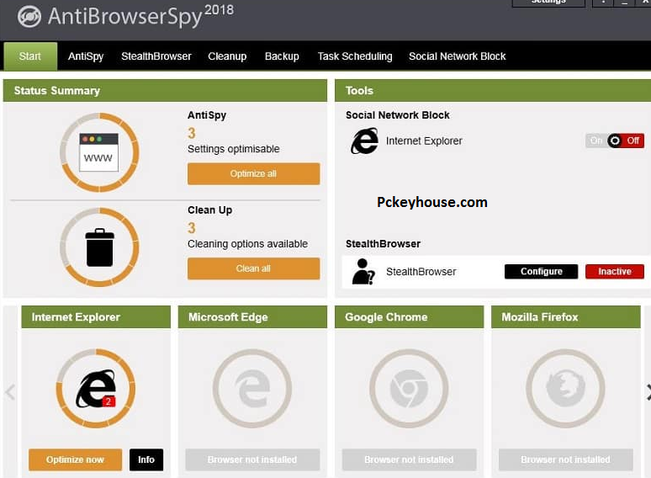Click the Mozilla Firefox card header
651x478 pixels.
(x=565, y=317)
